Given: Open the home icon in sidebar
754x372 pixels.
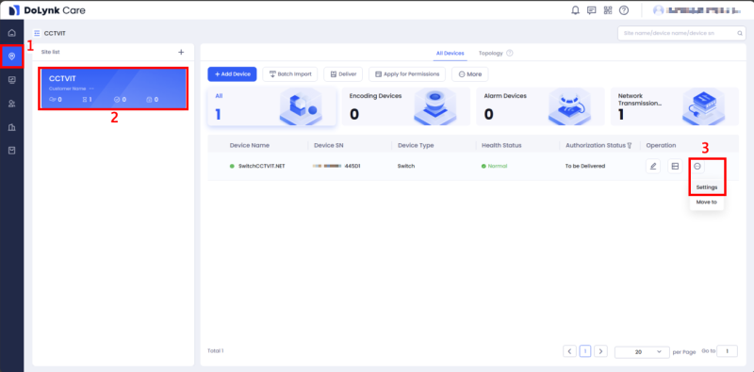Looking at the screenshot, I should pyautogui.click(x=12, y=33).
